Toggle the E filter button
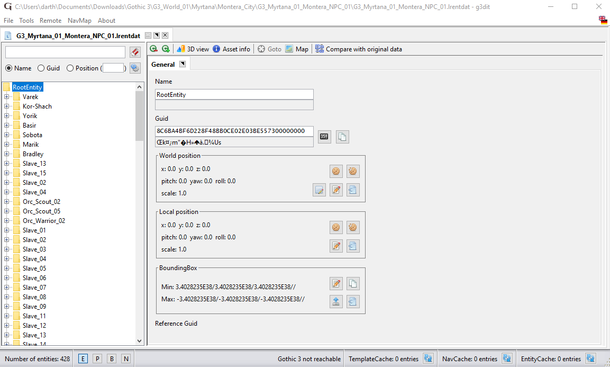This screenshot has width=610, height=367. point(83,359)
